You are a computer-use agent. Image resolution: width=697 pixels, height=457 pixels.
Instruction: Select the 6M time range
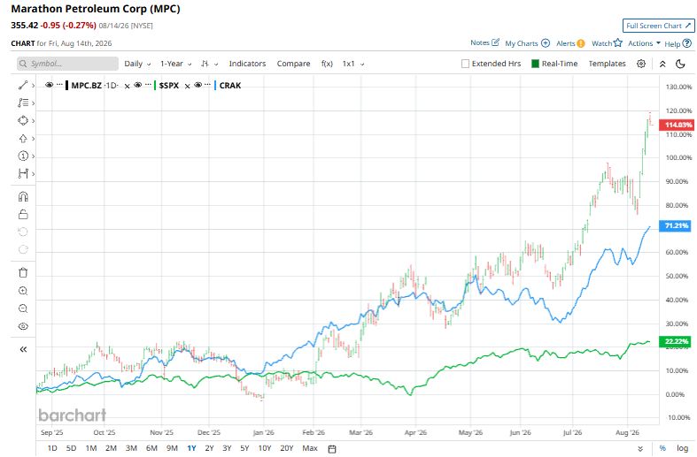pos(151,448)
